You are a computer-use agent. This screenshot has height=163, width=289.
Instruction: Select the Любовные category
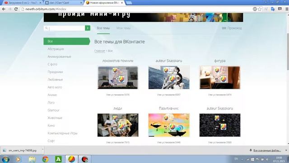[x=55, y=80]
